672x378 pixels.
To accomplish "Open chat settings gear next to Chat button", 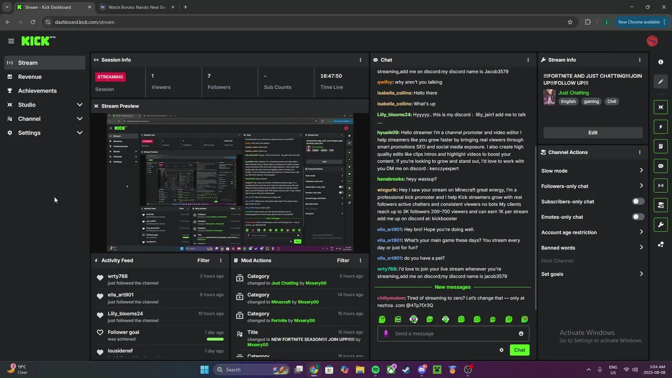I will (501, 350).
